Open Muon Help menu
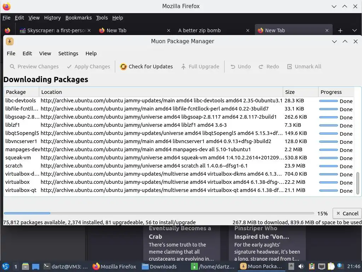 point(91,53)
